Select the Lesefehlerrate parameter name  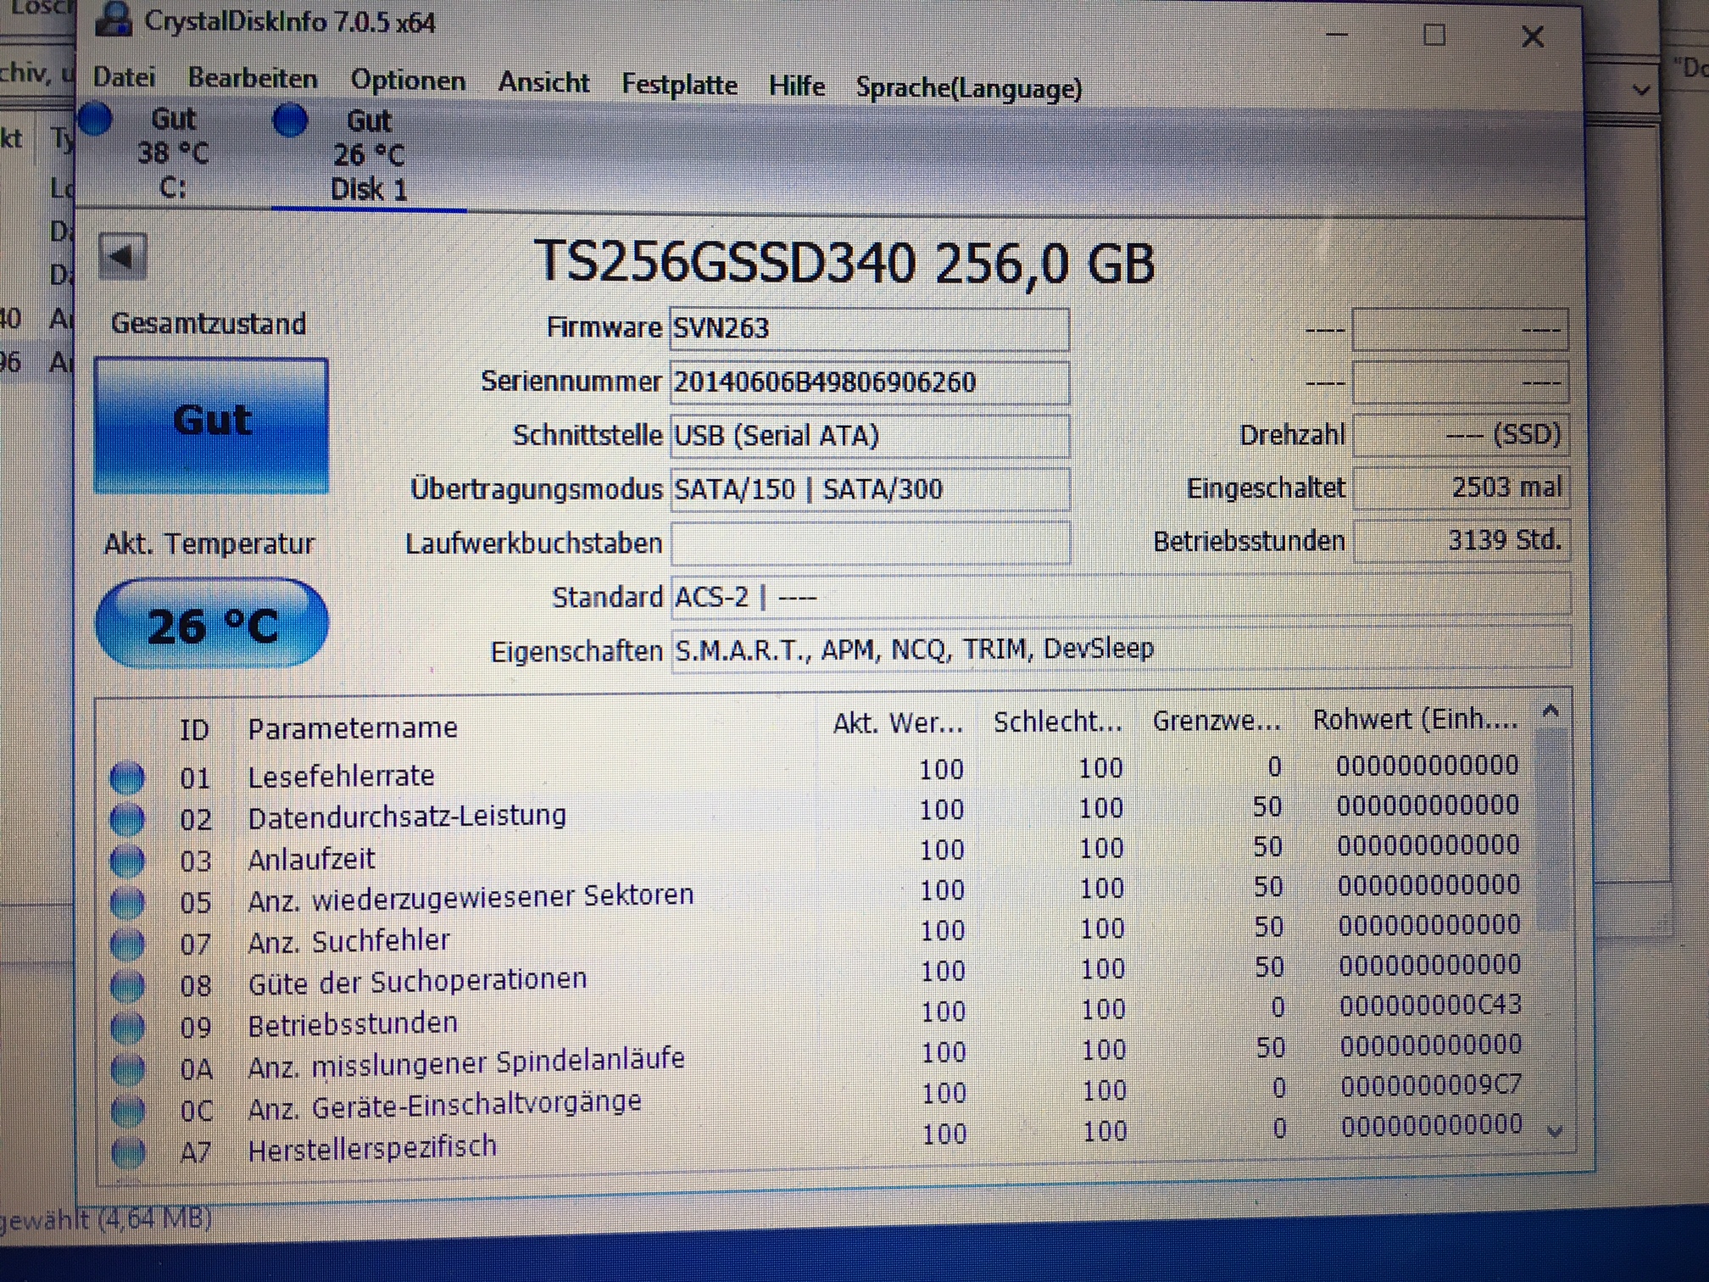341,776
